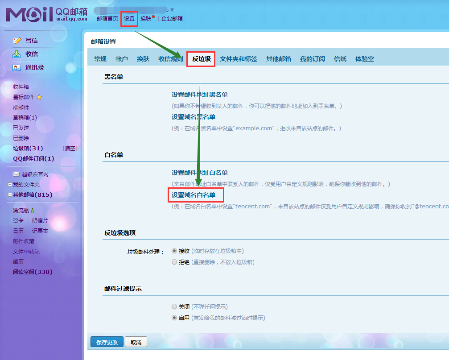Select the 接收 spam handling radio button
Screen dimensions: 449x360
point(174,251)
